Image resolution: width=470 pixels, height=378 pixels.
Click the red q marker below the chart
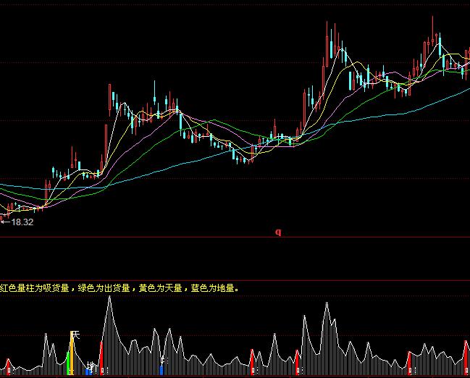(x=277, y=232)
